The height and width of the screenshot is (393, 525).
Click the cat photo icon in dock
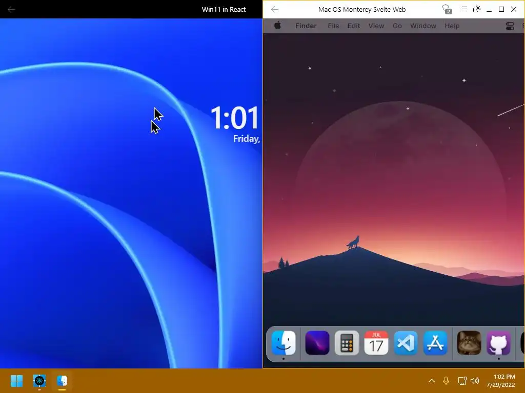[x=469, y=343]
